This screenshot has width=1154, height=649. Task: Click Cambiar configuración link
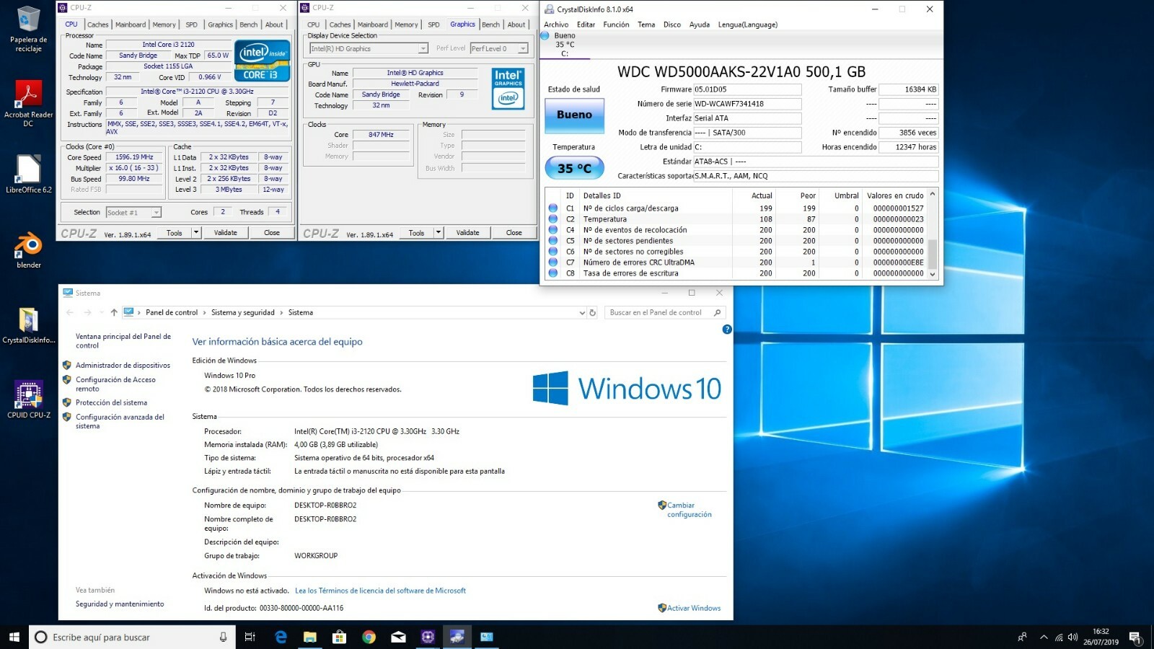[689, 510]
